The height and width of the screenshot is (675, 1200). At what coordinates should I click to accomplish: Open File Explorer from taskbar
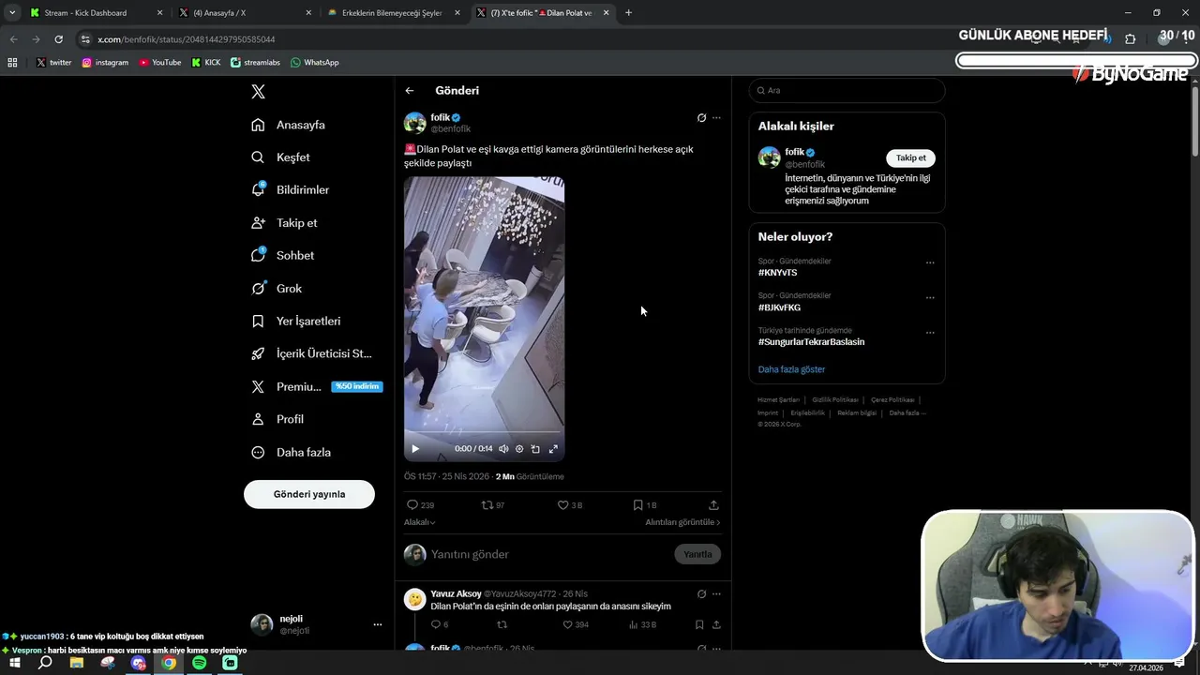(77, 663)
